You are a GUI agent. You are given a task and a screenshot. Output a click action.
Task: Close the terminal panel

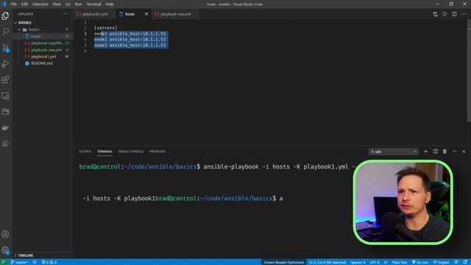point(464,152)
